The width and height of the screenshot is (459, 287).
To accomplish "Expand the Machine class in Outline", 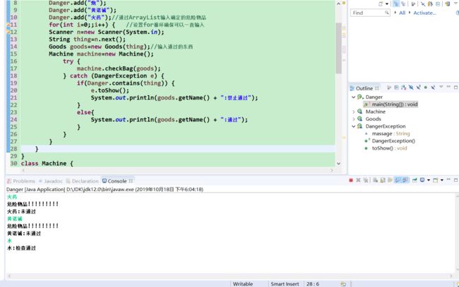I will click(353, 111).
